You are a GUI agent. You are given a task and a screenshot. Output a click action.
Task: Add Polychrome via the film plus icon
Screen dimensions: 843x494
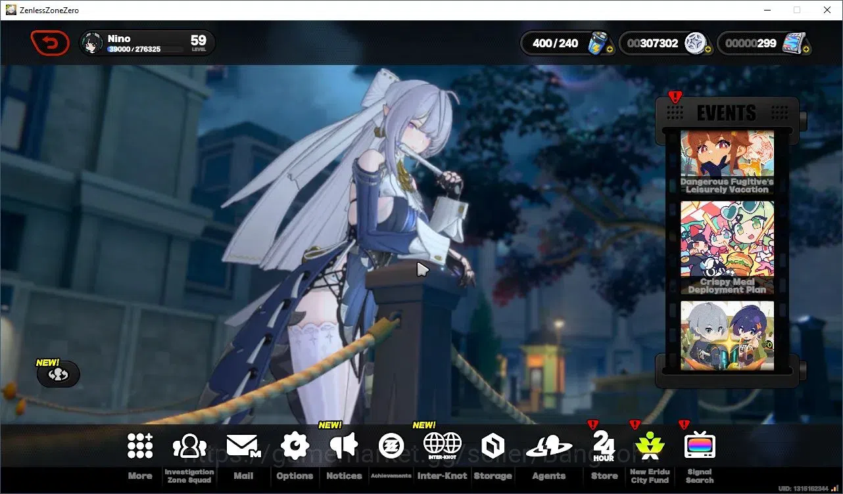tap(806, 49)
